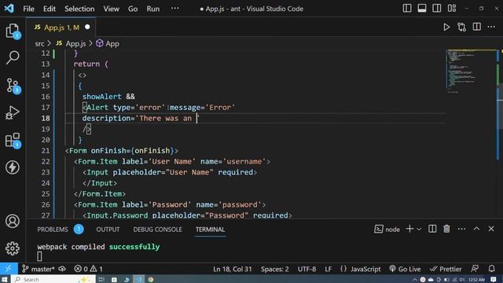The image size is (503, 283).
Task: Open editor More Actions ellipsis
Action: point(491,27)
